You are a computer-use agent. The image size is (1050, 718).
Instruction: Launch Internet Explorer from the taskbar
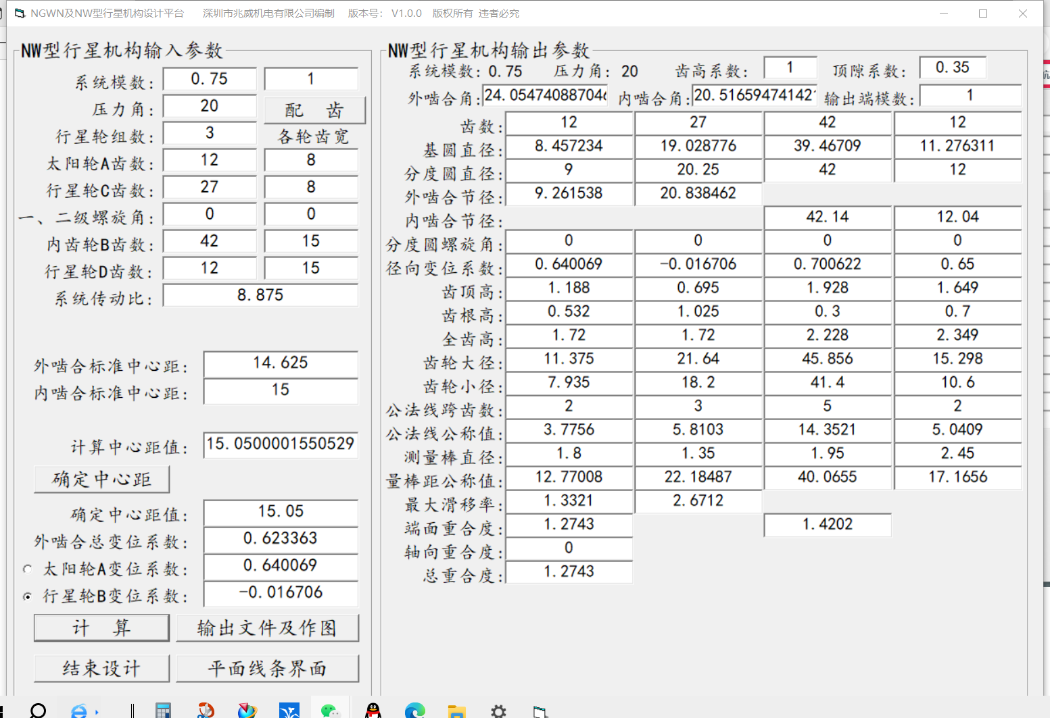(80, 711)
